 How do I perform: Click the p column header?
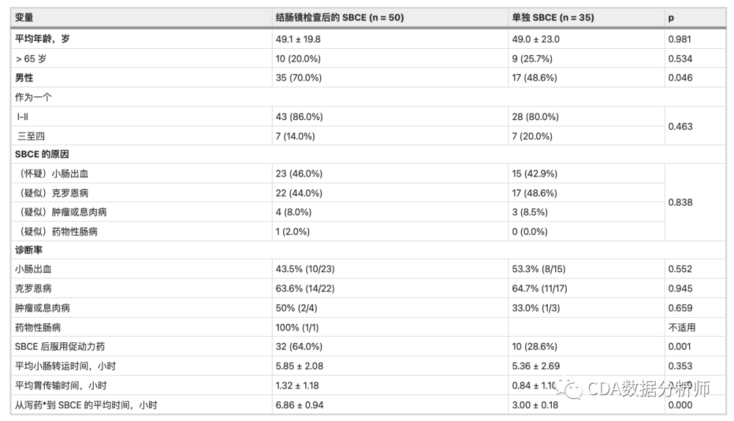[671, 18]
